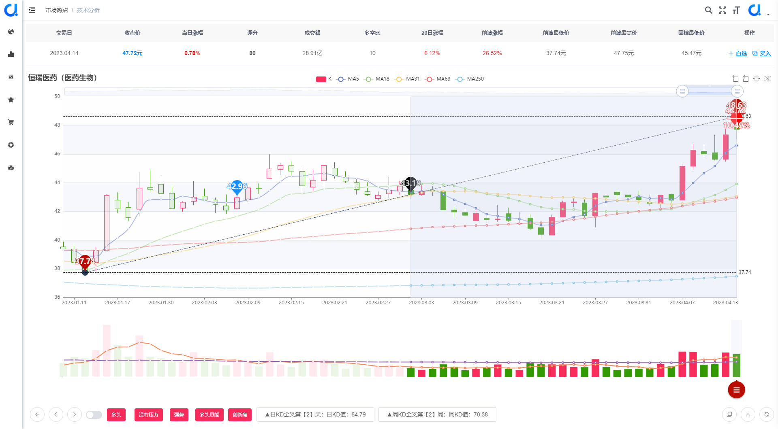Image resolution: width=778 pixels, height=429 pixels.
Task: Click the 强势 tag button
Action: coord(179,415)
